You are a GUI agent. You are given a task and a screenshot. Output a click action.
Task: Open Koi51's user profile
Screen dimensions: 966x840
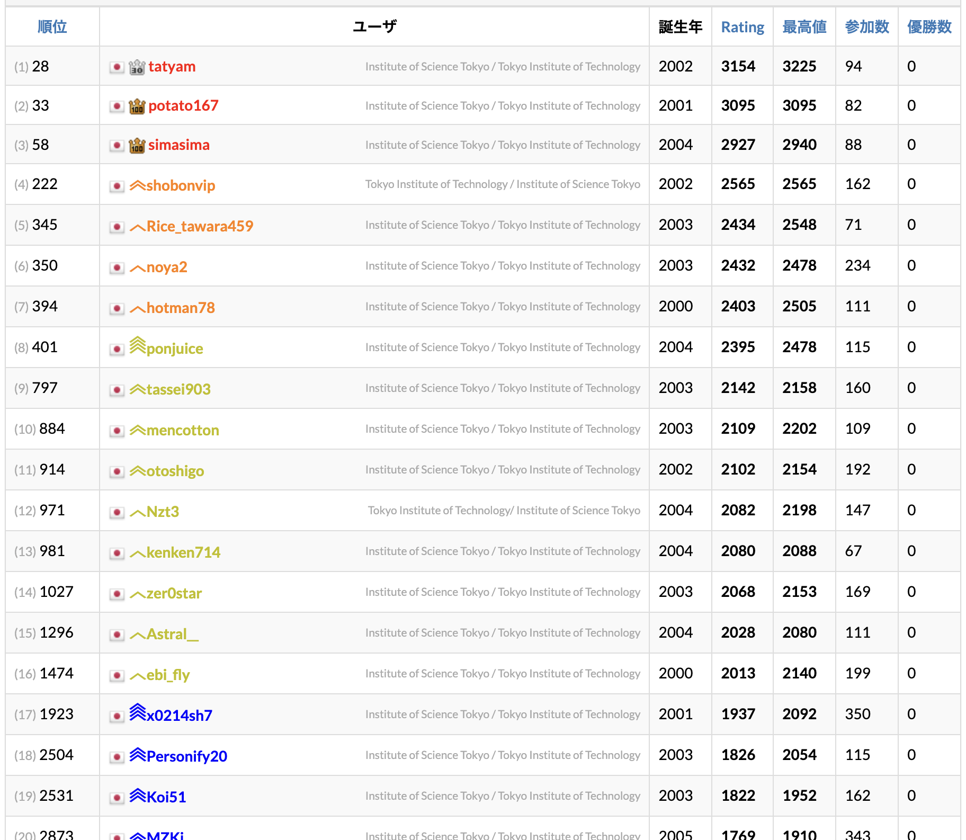(166, 797)
